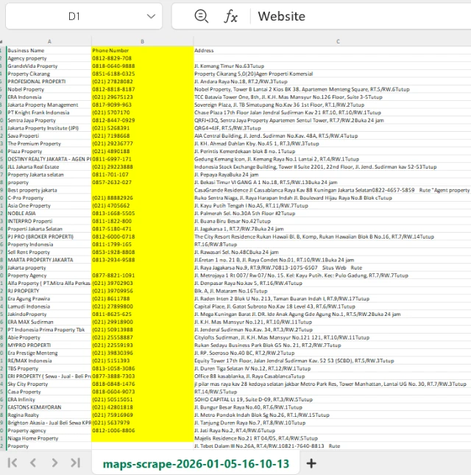Viewport: 471px width, 475px height.
Task: Select phone number 0812-6000-0718
Action: pyautogui.click(x=142, y=236)
